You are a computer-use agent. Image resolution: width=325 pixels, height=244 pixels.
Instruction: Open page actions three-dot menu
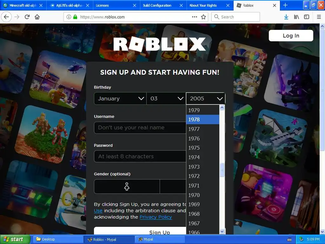[195, 17]
